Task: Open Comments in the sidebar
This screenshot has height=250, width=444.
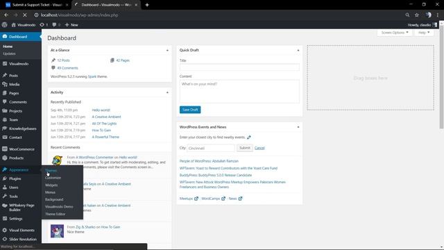Action: 18,102
